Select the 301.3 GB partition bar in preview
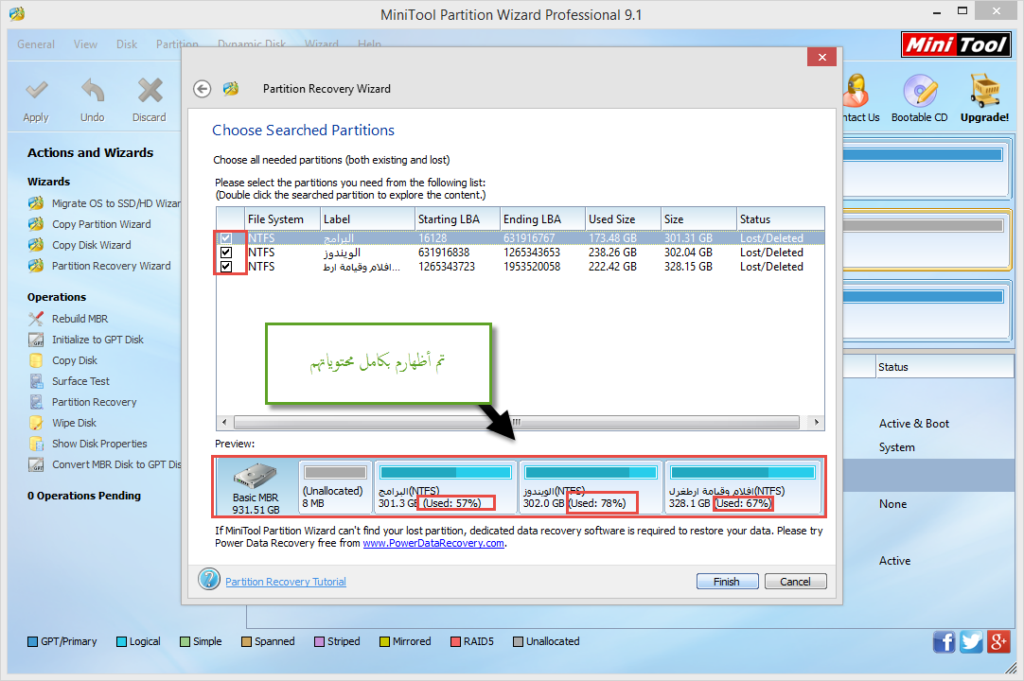This screenshot has width=1024, height=681. click(446, 487)
